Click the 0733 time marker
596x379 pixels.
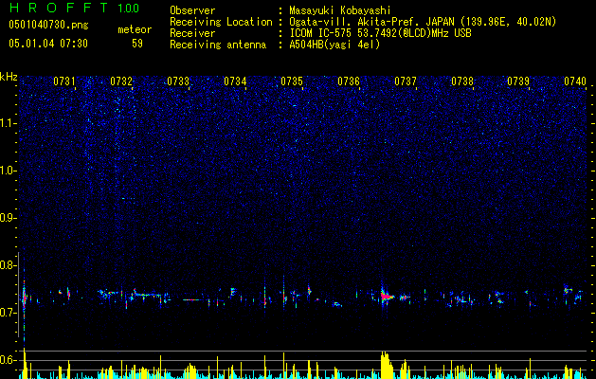178,81
